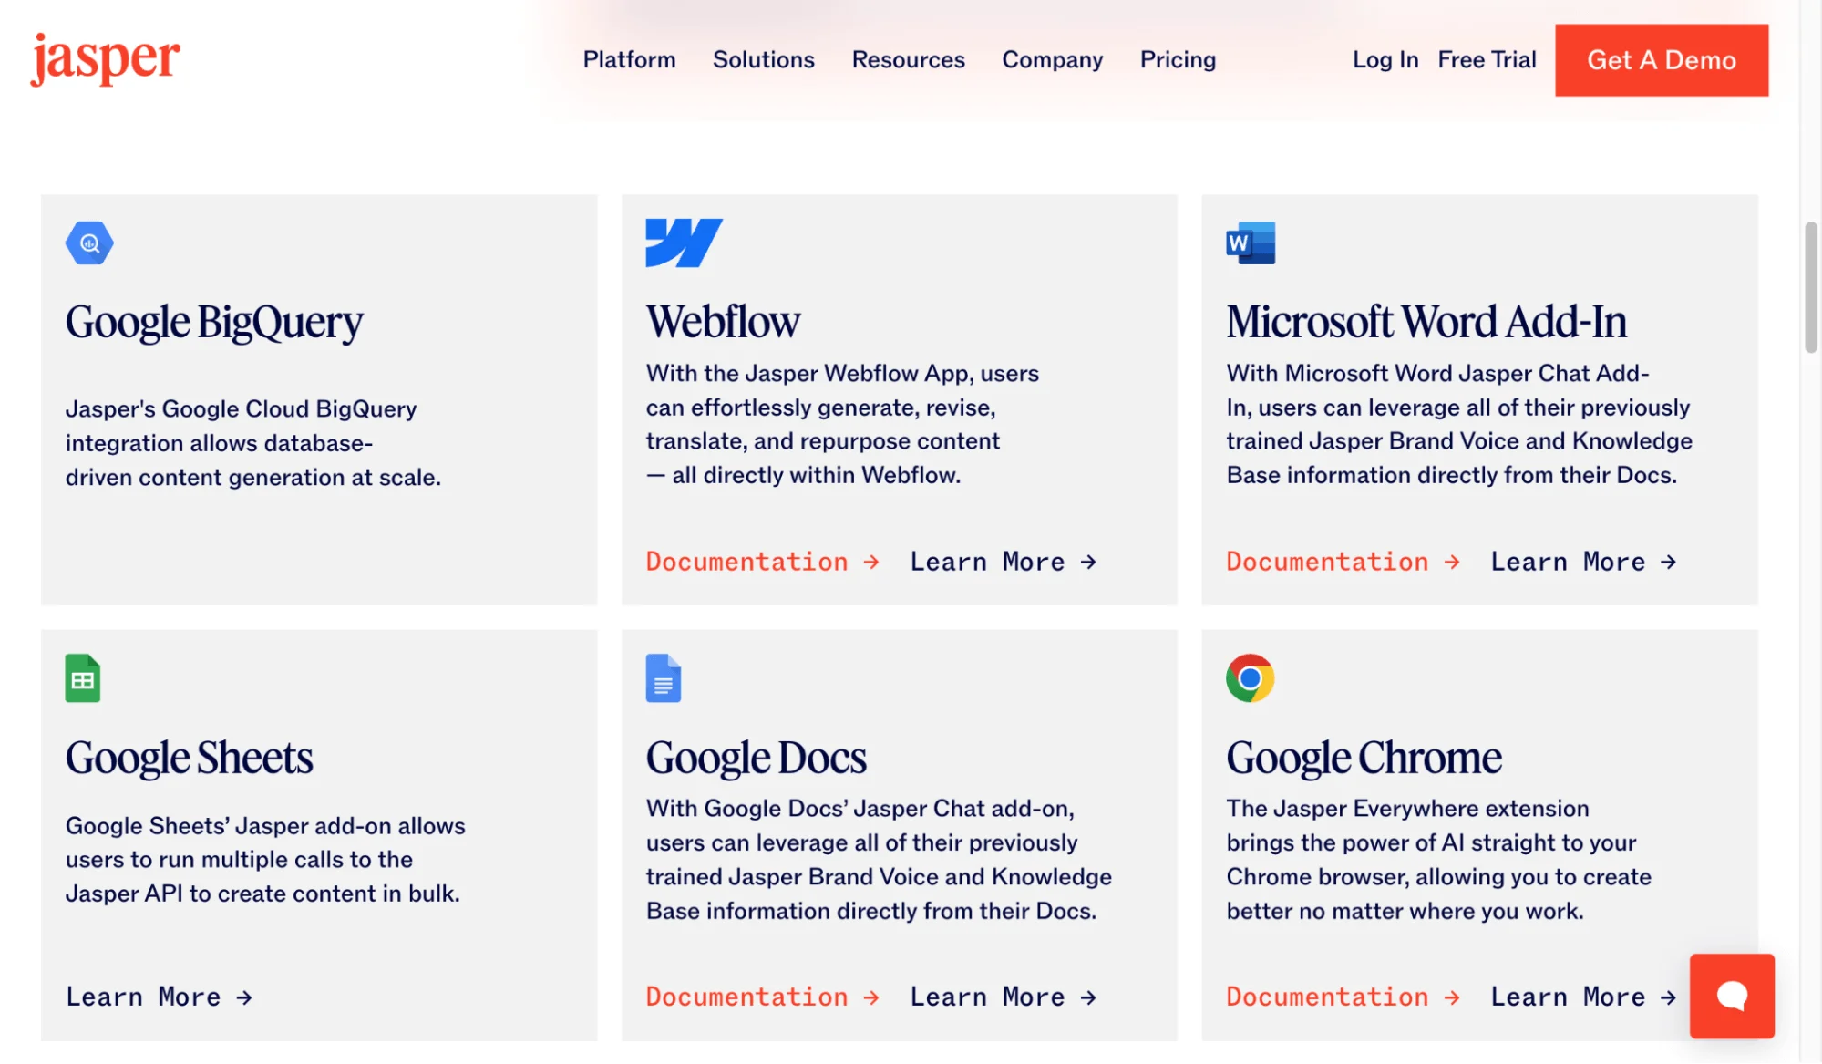This screenshot has width=1822, height=1064.
Task: Select the Google BigQuery icon
Action: (x=88, y=242)
